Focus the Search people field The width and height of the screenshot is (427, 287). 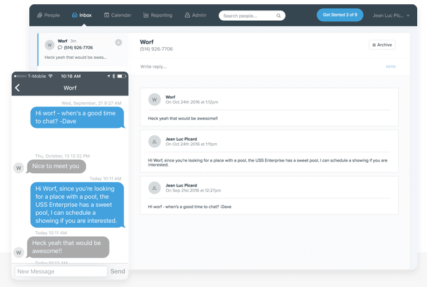click(x=248, y=16)
